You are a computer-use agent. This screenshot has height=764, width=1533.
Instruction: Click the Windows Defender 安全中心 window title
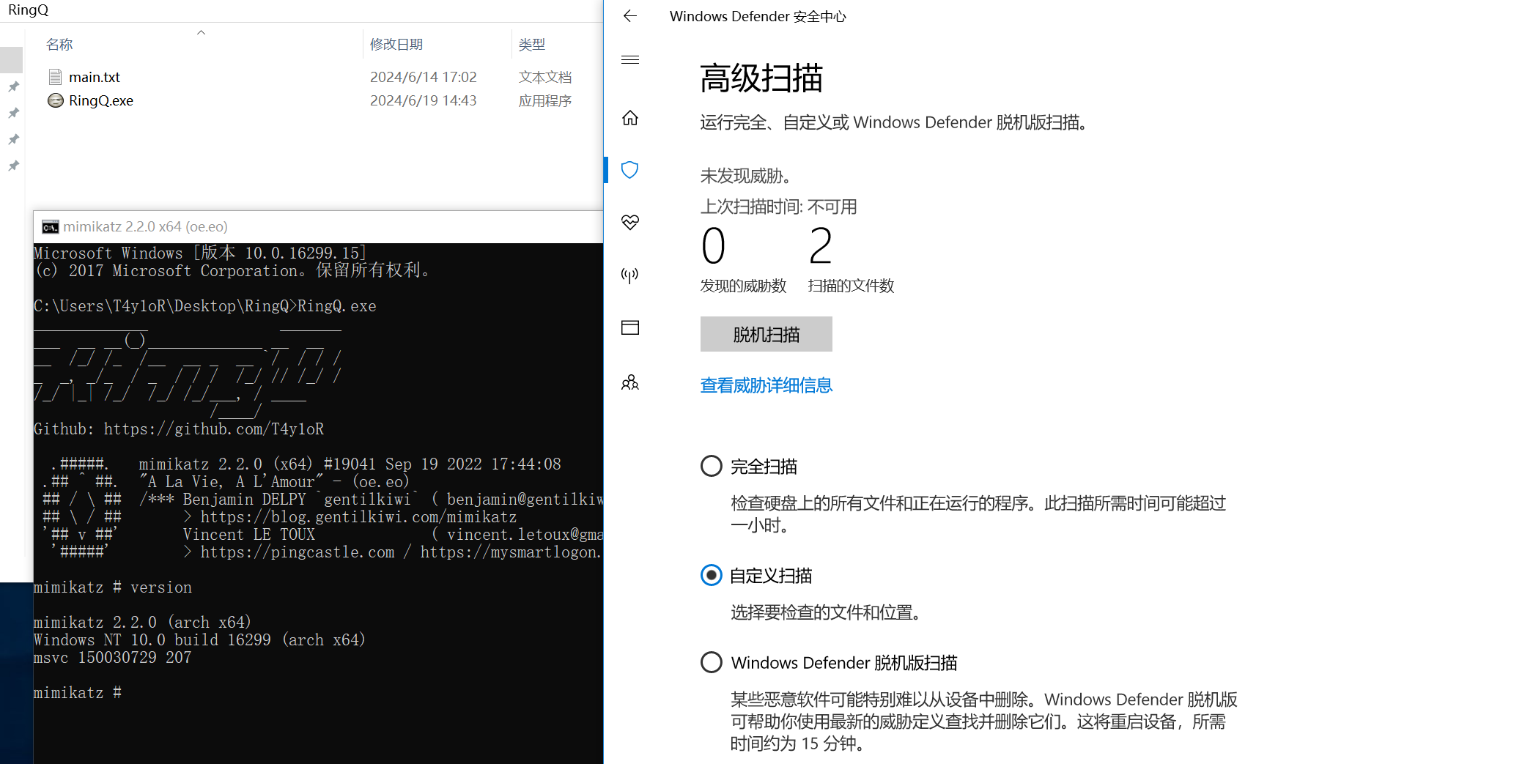click(x=758, y=16)
